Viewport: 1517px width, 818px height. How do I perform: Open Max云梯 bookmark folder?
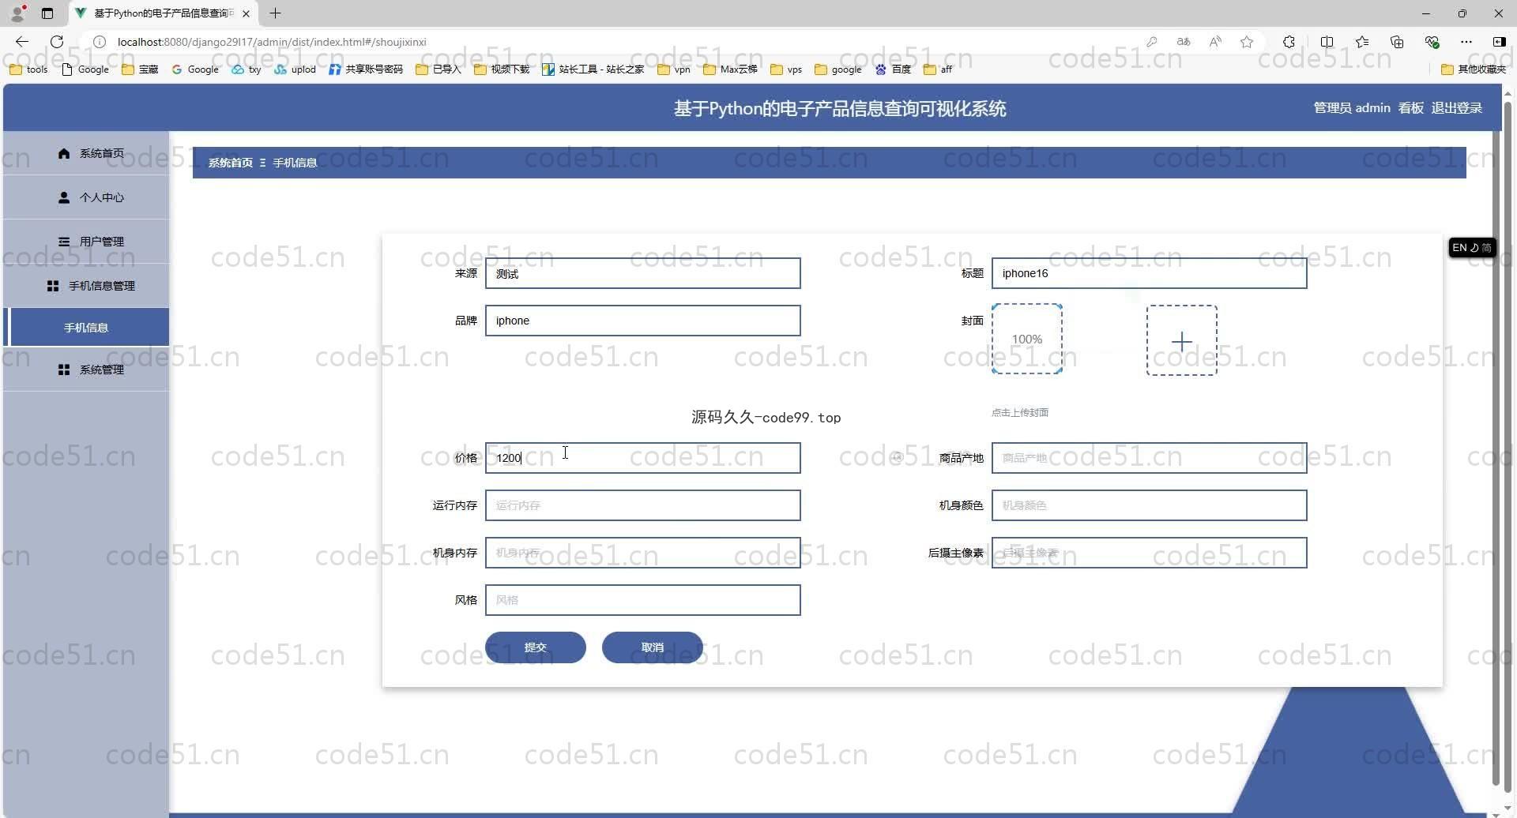(731, 69)
